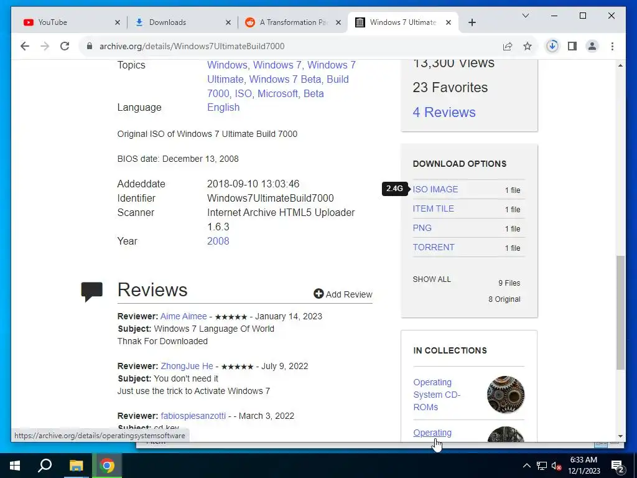Click the gears collection thumbnail

pos(505,394)
